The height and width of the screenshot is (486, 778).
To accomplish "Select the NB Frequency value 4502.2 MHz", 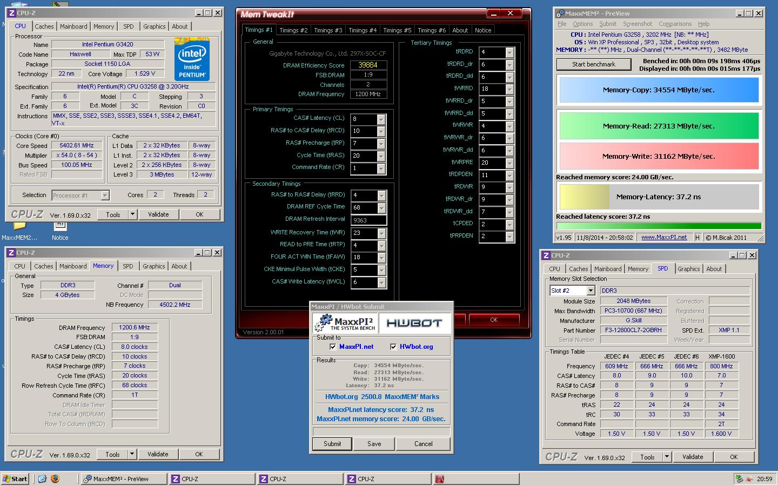I will [x=175, y=305].
